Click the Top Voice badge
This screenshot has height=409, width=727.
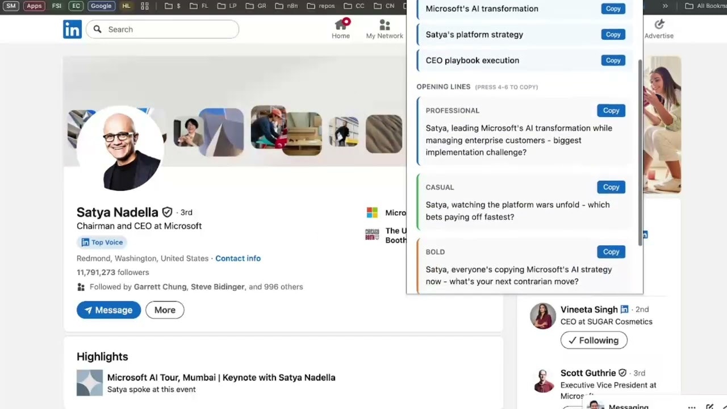tap(102, 242)
